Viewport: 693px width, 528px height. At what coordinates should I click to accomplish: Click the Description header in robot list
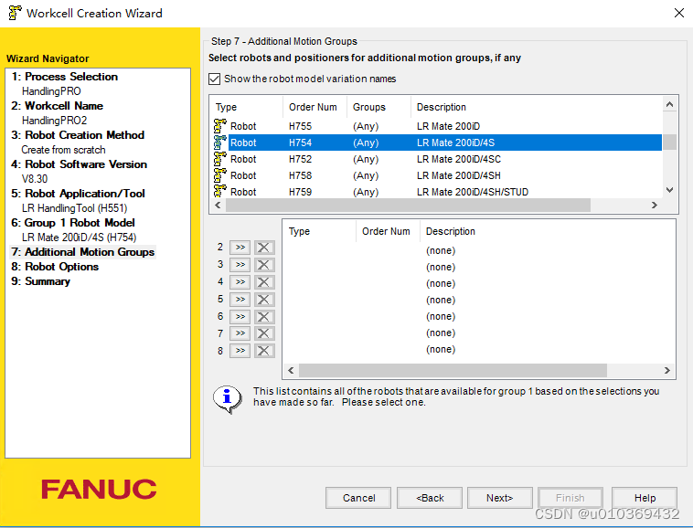click(537, 107)
